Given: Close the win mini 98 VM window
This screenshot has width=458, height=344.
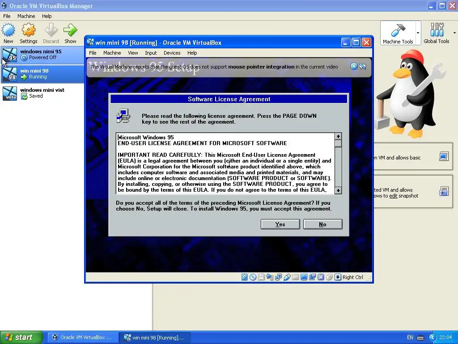Looking at the screenshot, I should 366,43.
